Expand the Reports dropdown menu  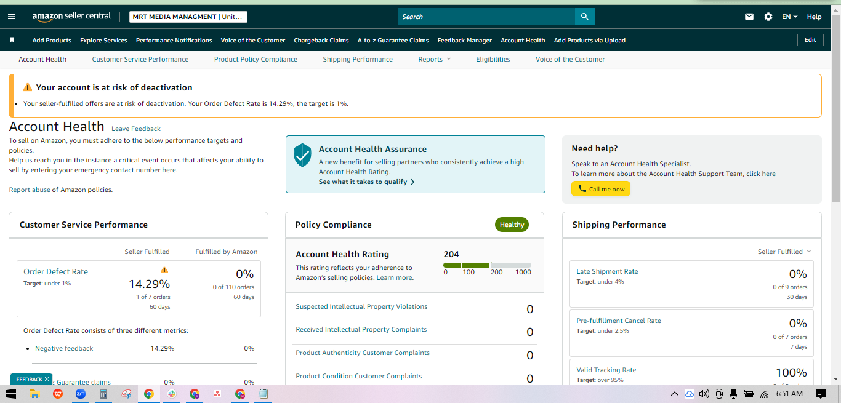tap(435, 59)
